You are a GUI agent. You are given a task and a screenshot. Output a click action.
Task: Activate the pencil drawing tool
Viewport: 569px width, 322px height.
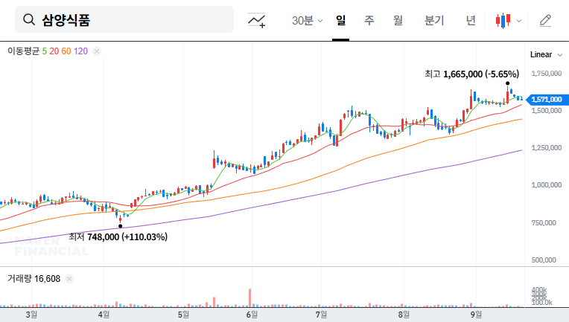coord(545,21)
